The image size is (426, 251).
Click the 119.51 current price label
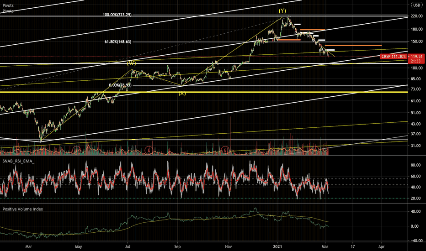(416, 57)
